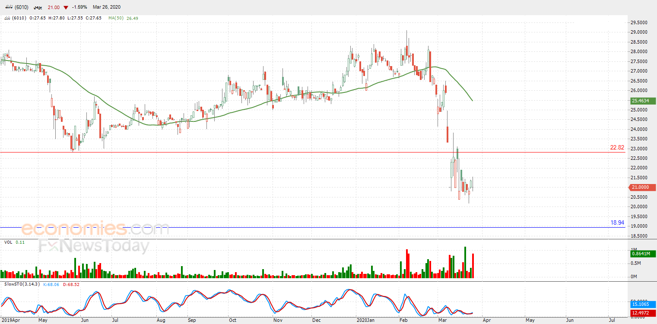Click the 18.94 support level label
The image size is (657, 324).
tap(617, 222)
